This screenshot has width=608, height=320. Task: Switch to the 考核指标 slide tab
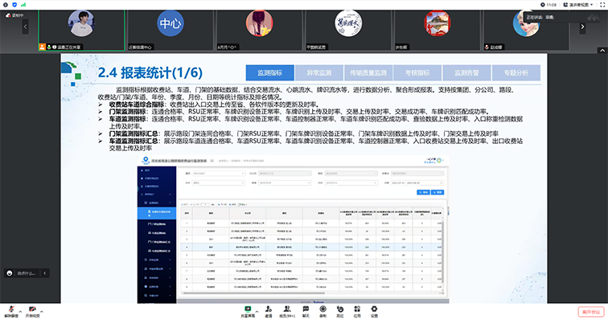point(417,72)
